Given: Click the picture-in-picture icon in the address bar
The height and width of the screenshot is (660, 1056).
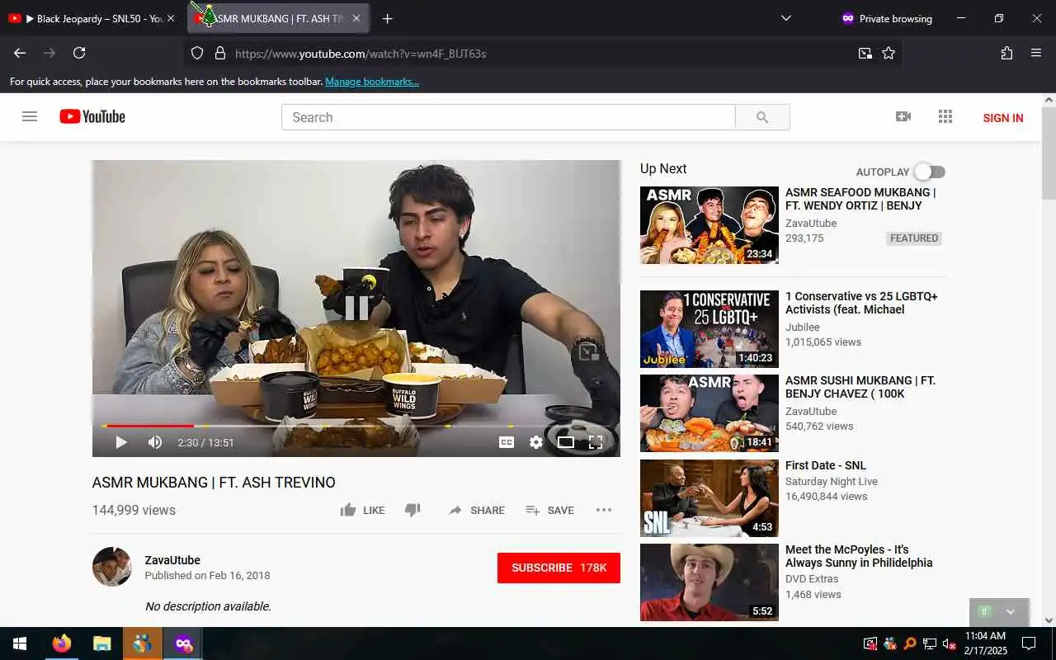Looking at the screenshot, I should [865, 53].
